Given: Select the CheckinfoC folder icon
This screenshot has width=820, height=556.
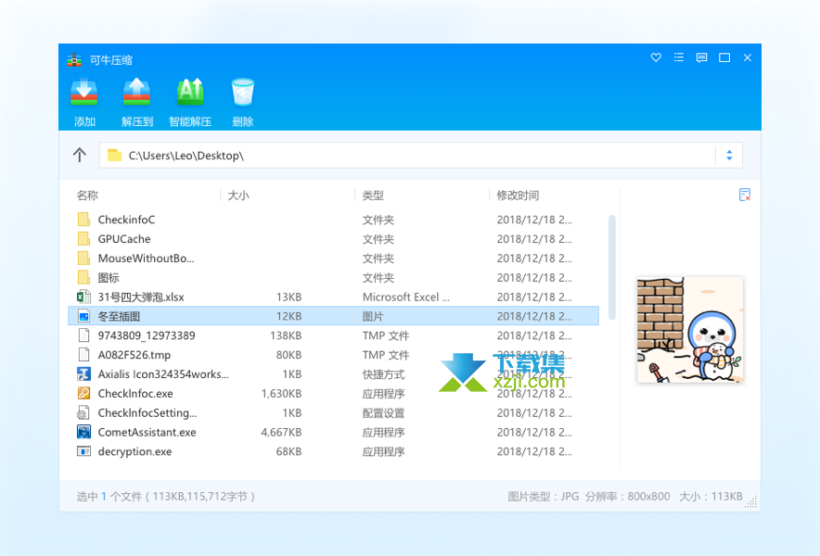Looking at the screenshot, I should [83, 220].
